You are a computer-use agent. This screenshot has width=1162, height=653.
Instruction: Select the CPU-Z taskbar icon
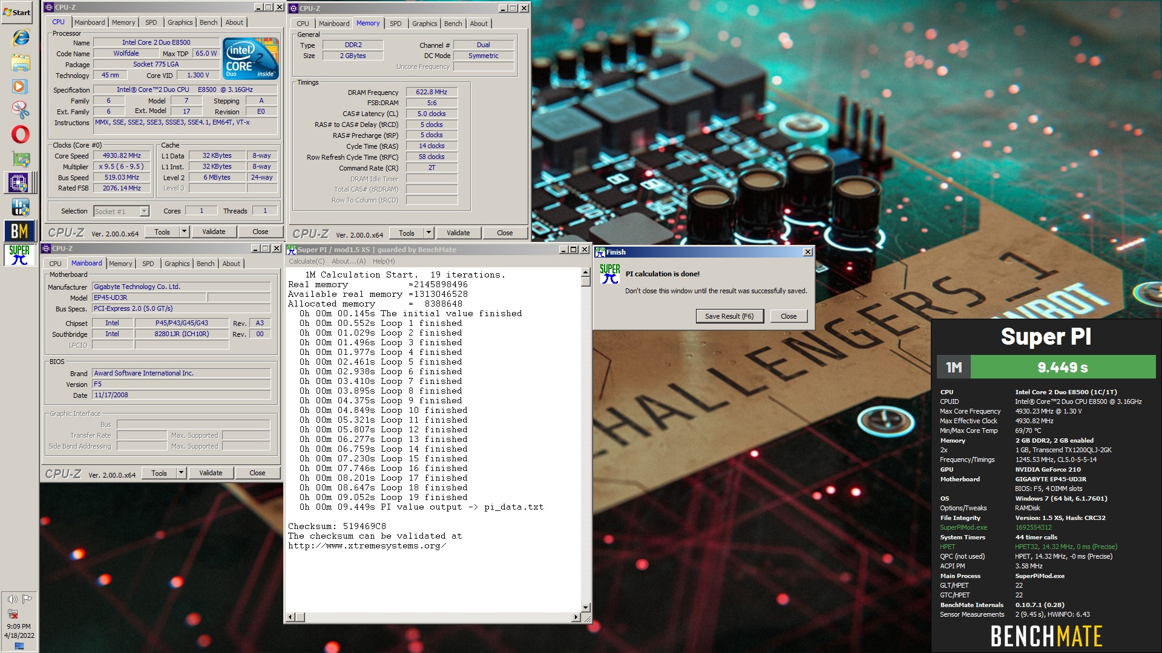click(x=18, y=183)
